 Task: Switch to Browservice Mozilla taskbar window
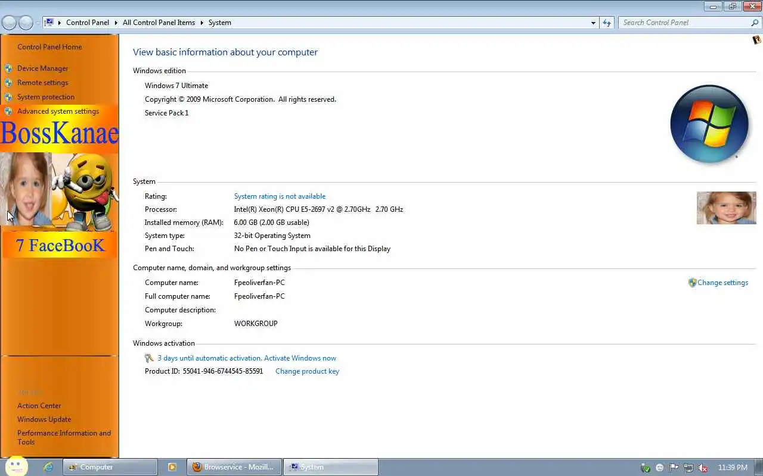[x=234, y=467]
